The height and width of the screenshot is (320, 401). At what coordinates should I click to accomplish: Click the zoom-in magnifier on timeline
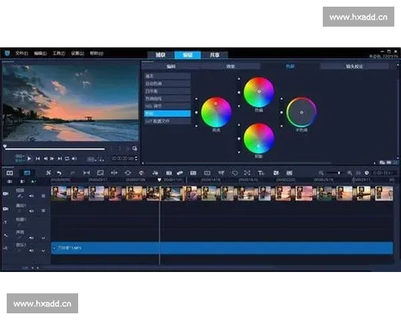pyautogui.click(x=350, y=173)
